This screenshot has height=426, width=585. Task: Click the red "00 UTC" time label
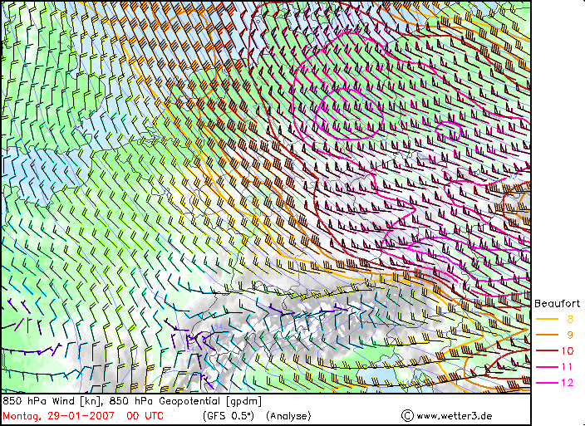145,414
